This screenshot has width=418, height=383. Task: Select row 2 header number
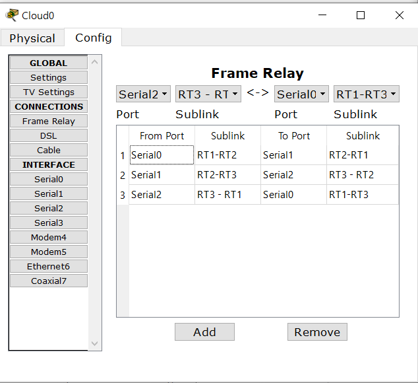click(x=123, y=175)
